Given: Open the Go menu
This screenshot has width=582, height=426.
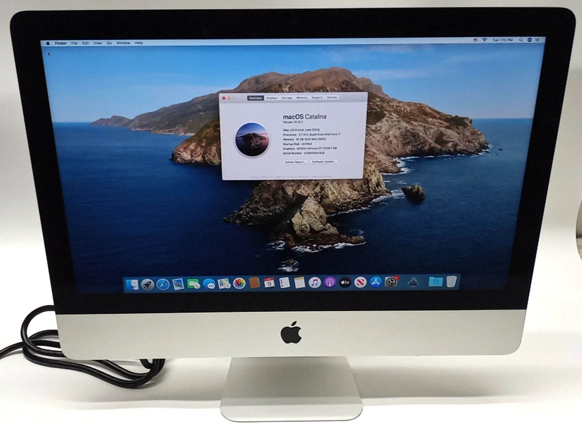Looking at the screenshot, I should click(x=109, y=43).
